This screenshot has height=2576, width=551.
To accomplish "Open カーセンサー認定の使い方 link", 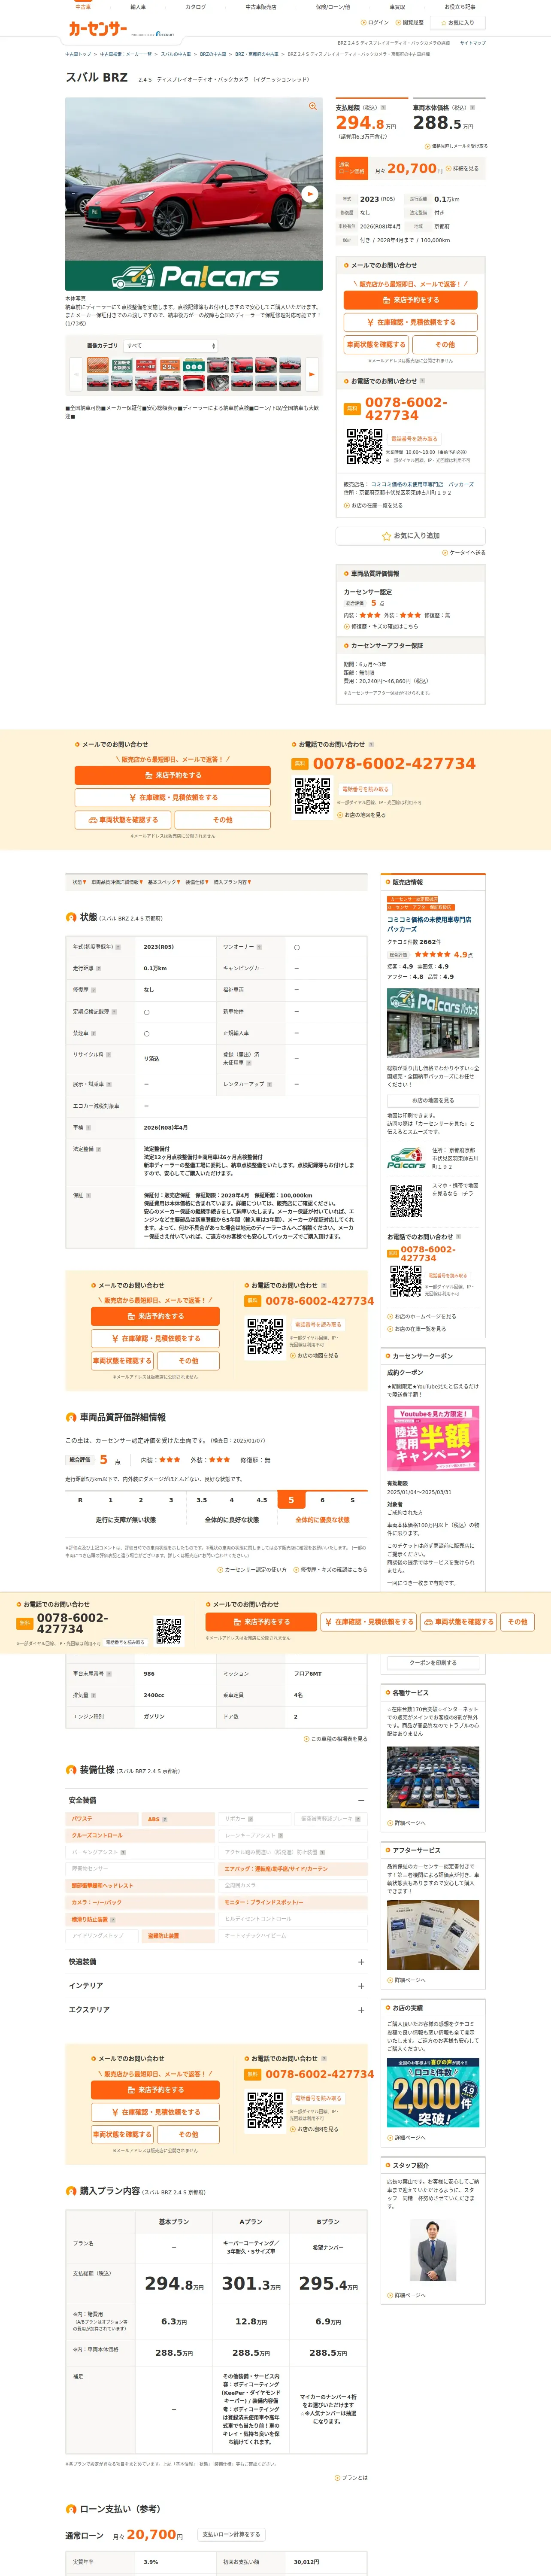I will [x=252, y=1569].
